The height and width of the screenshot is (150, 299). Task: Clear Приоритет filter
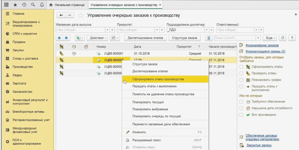point(162,30)
